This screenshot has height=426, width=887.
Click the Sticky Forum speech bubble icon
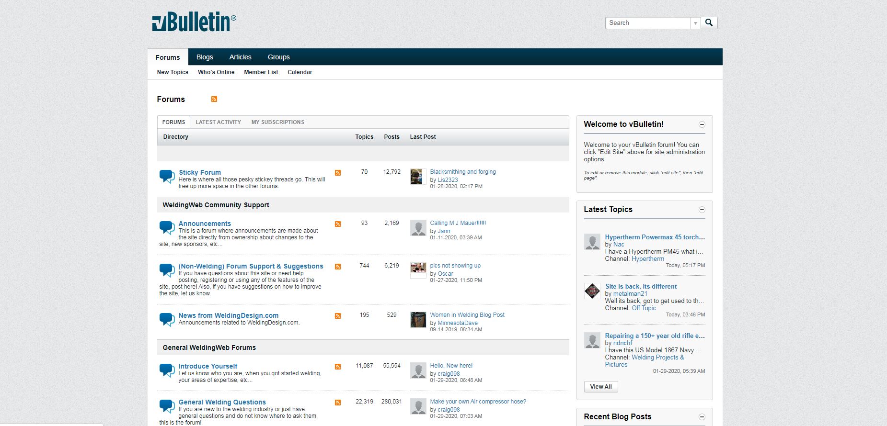point(167,176)
